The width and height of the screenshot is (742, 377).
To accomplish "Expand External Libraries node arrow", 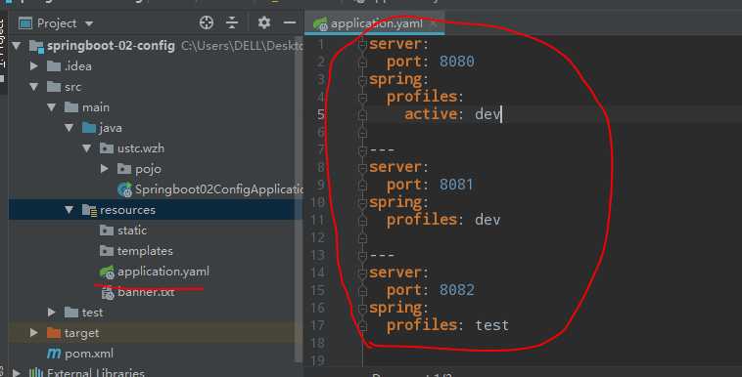I will 17,373.
